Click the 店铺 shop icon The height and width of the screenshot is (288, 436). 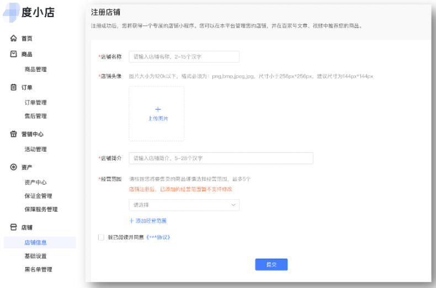14,227
